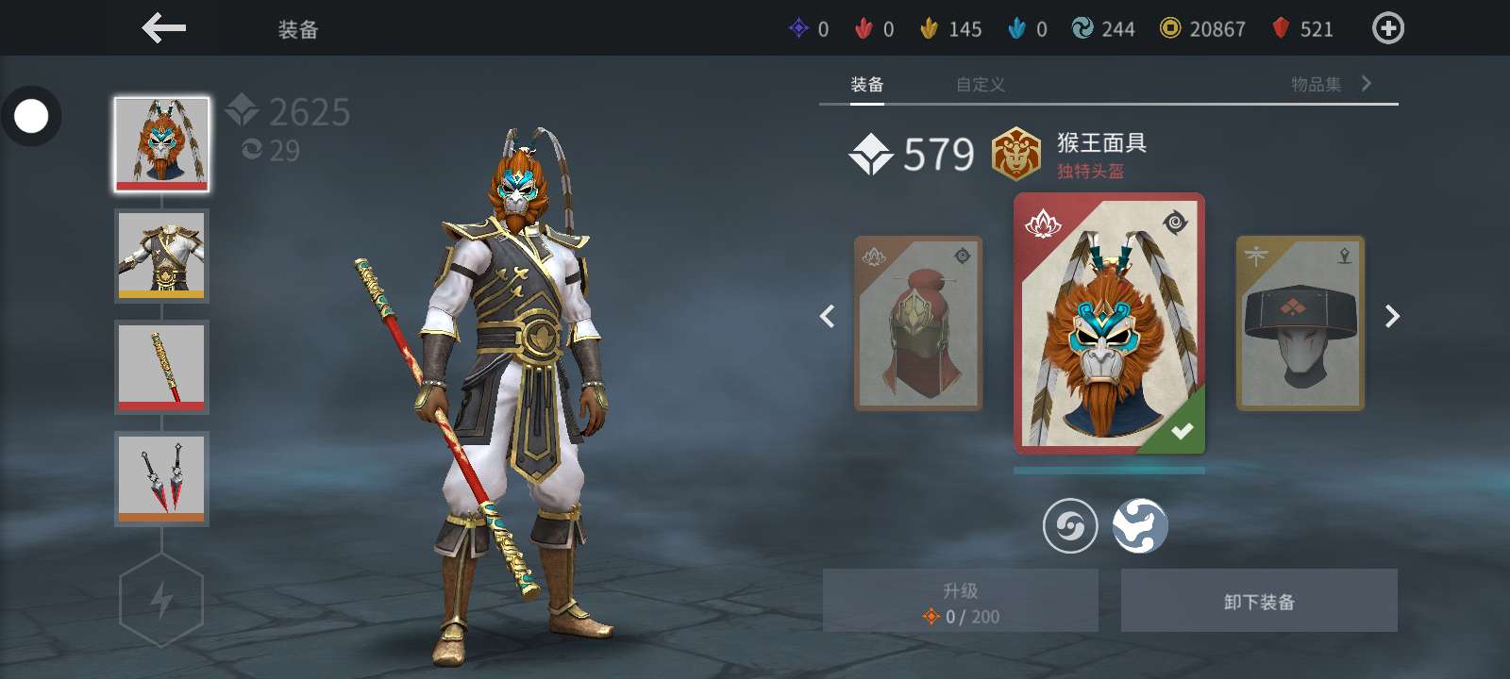Screen dimensions: 1510x679
Task: Select the helmet equipment slot thumbnail
Action: [x=161, y=144]
